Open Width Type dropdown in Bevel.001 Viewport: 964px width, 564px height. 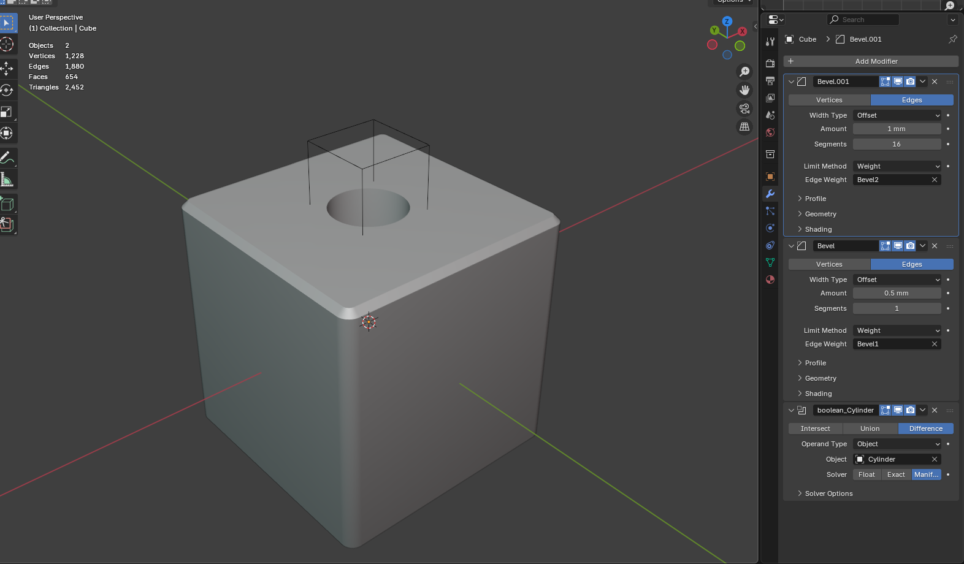(897, 115)
